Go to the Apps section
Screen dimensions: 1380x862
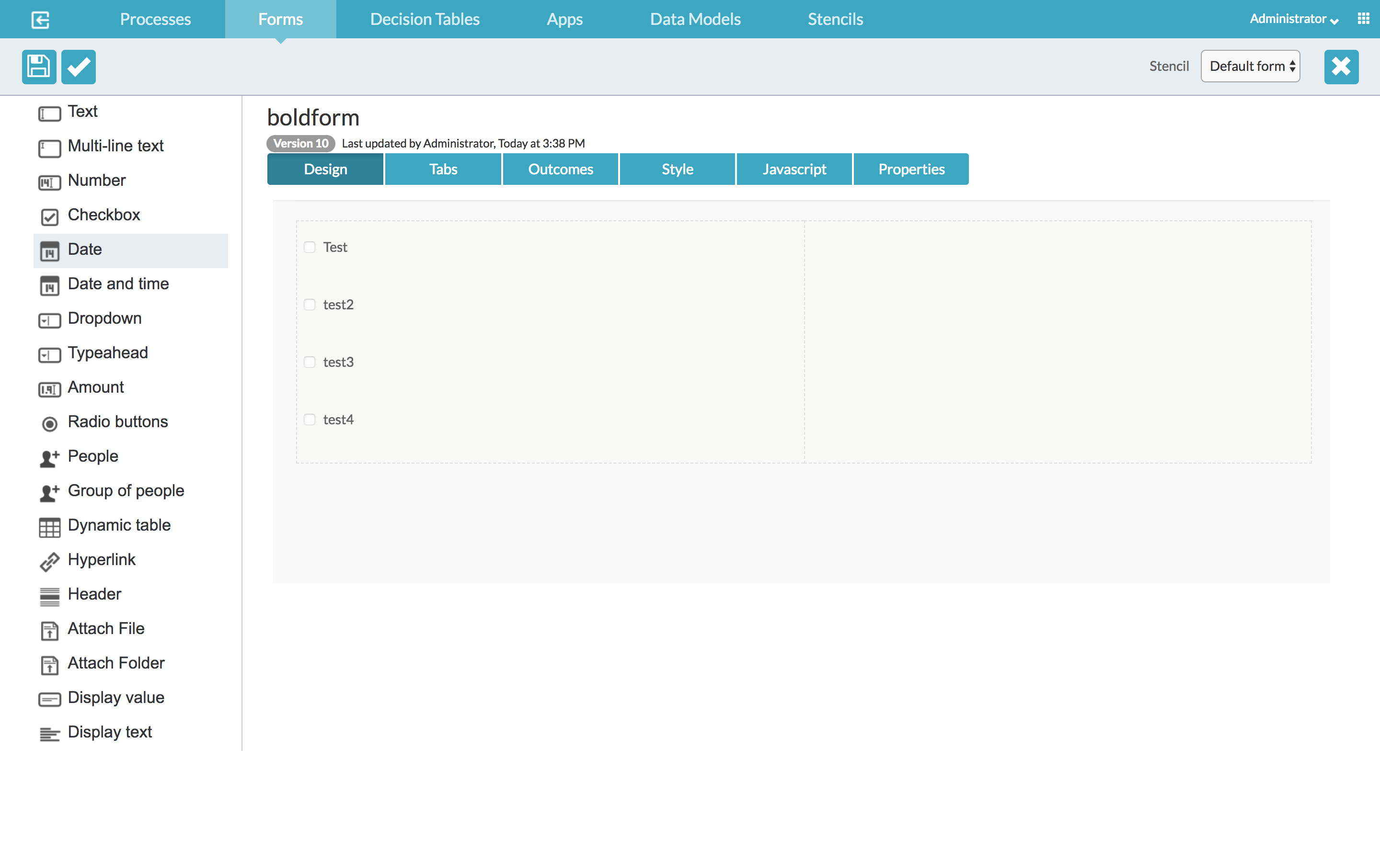pos(564,19)
